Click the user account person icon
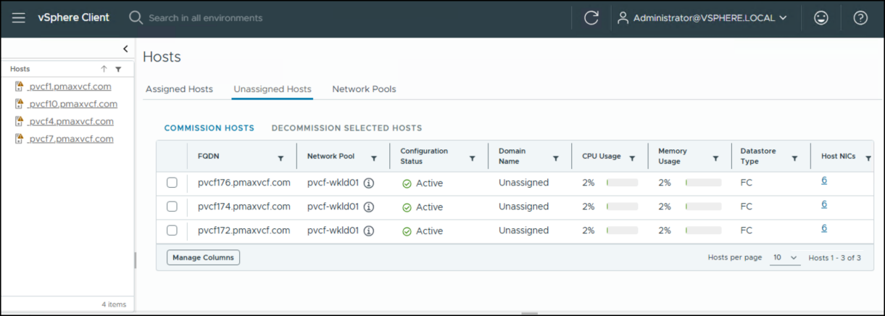 (623, 18)
